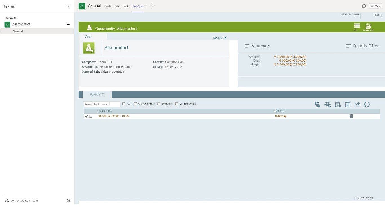Toggle the MY ACTIVITIES filter checkbox
This screenshot has width=385, height=216.
pos(177,104)
